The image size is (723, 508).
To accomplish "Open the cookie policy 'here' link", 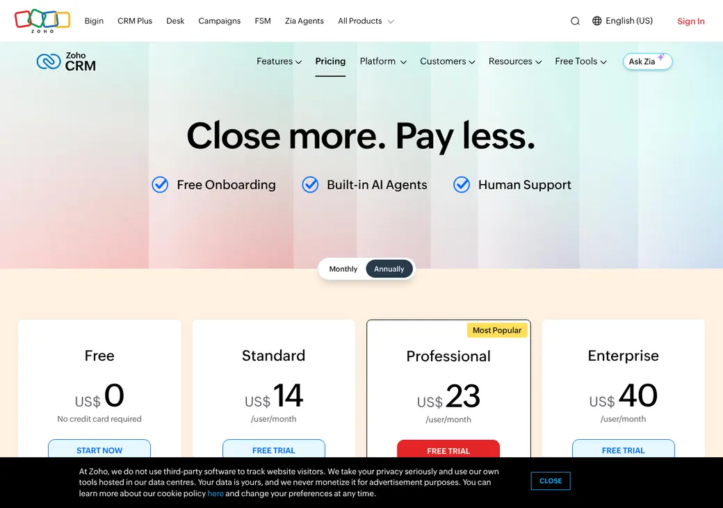I will point(216,493).
